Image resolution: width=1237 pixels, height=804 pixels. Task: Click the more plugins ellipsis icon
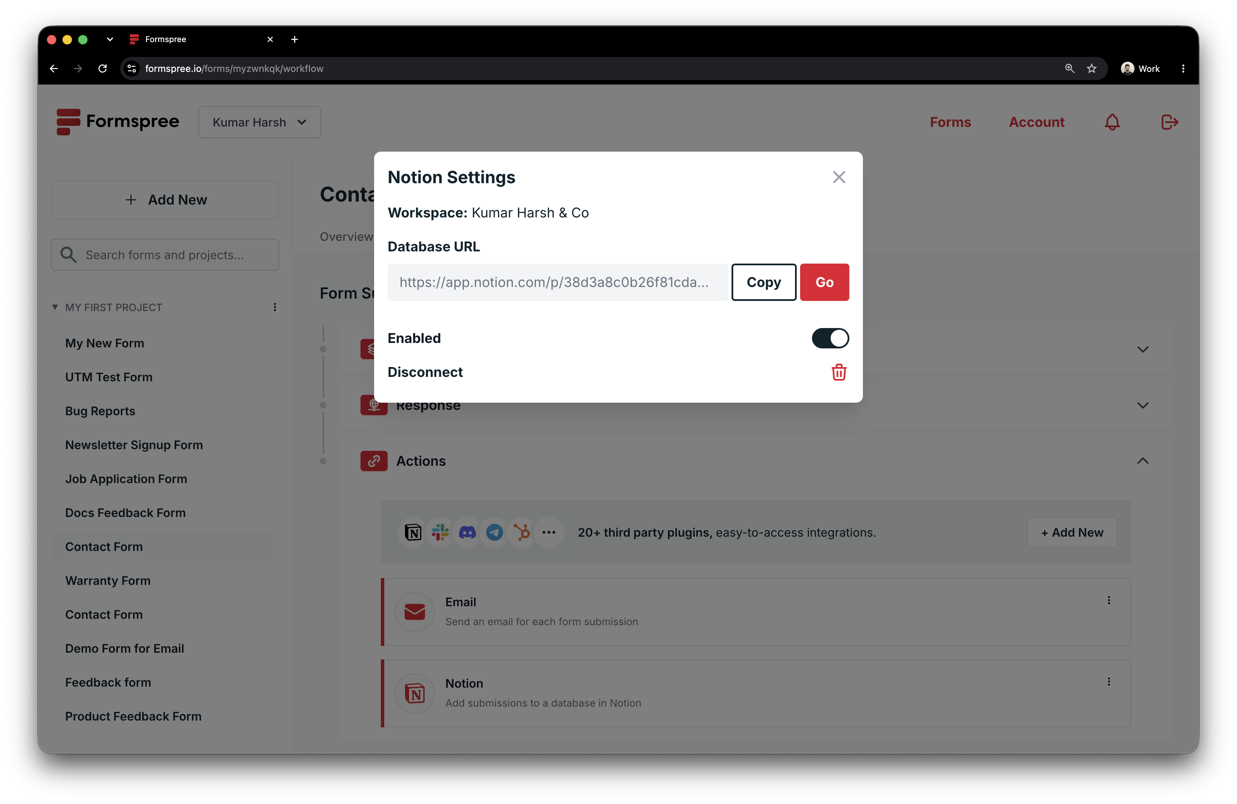[x=548, y=532]
